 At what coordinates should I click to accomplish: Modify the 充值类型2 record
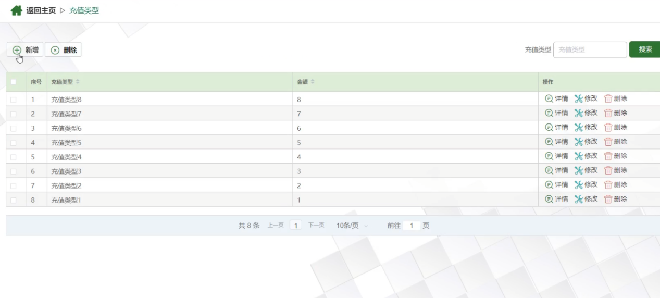point(586,184)
